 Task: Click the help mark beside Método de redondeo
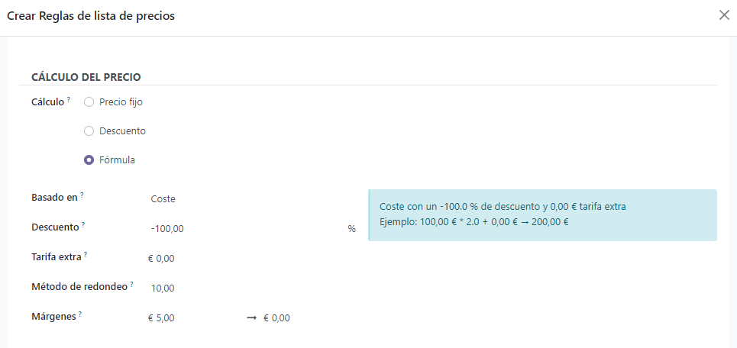(x=131, y=285)
